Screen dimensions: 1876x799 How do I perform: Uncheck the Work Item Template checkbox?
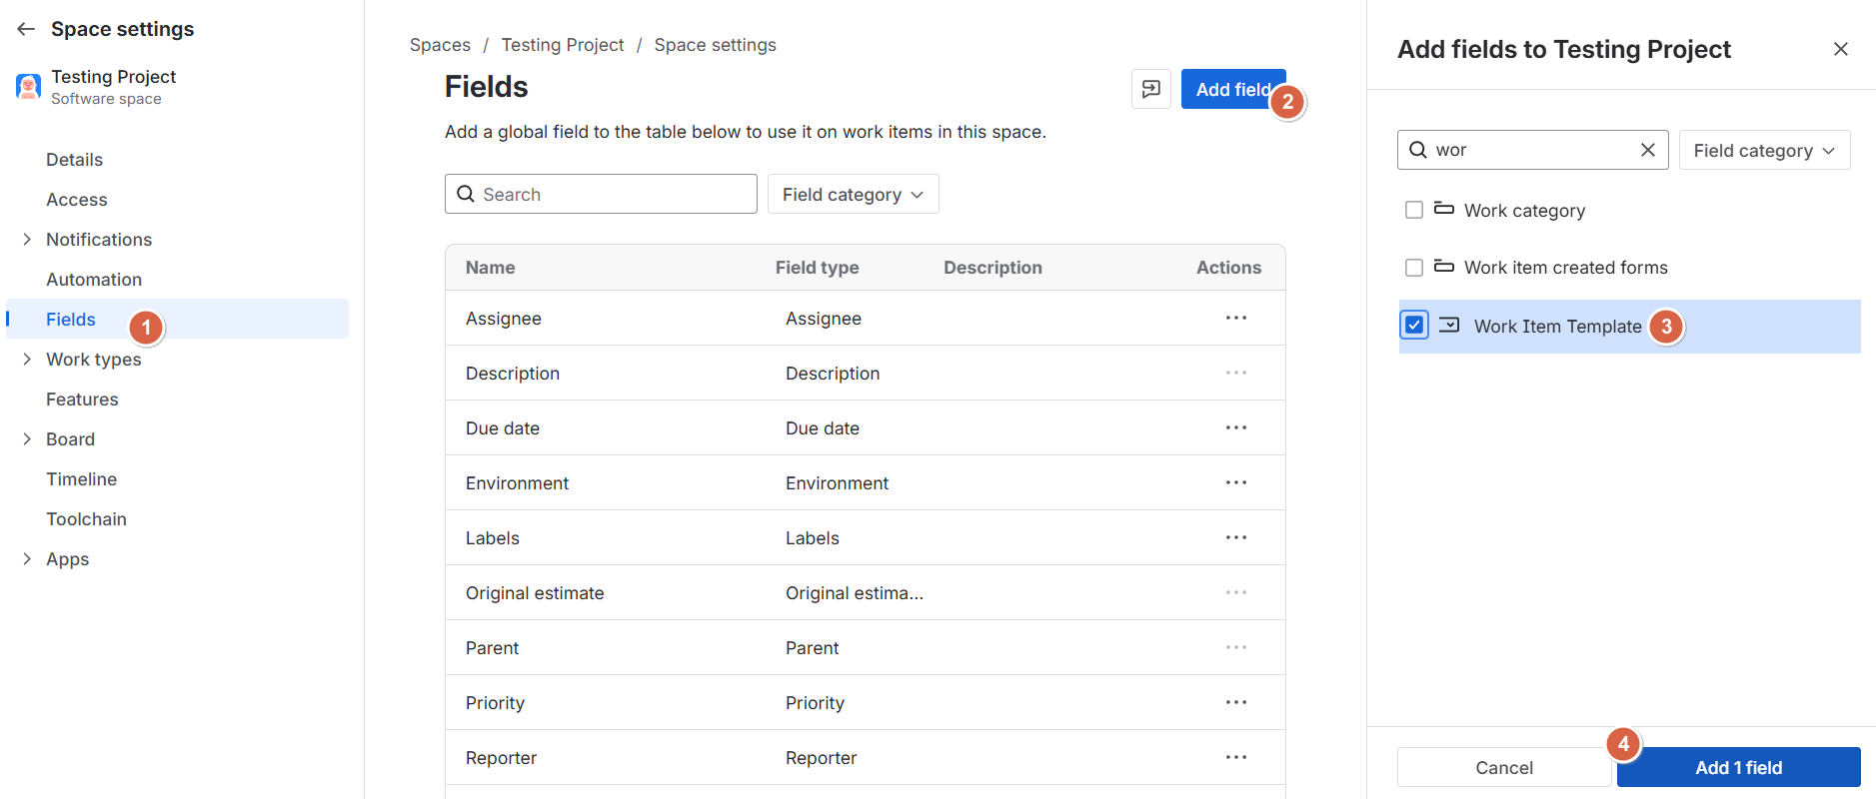tap(1414, 325)
